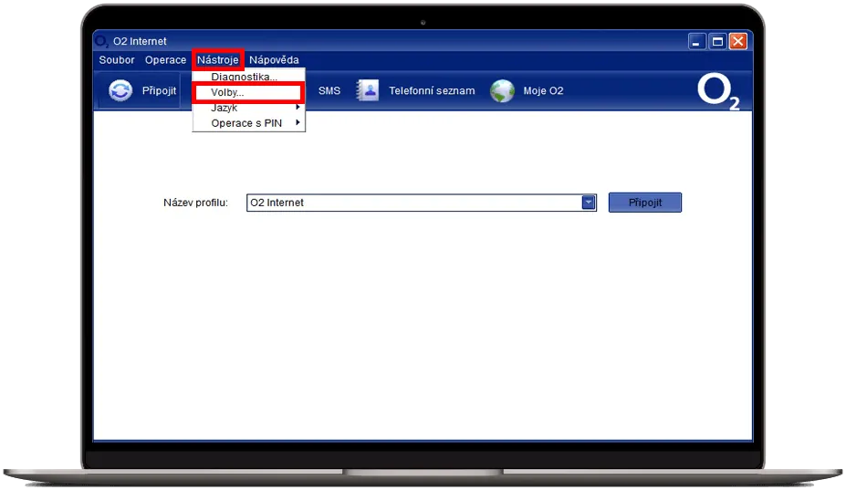Image resolution: width=846 pixels, height=490 pixels.
Task: Click the O2 app icon in title bar
Action: click(x=101, y=41)
